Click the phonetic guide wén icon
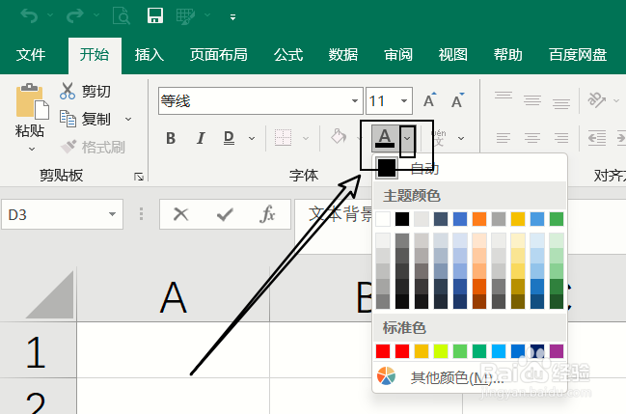 pyautogui.click(x=439, y=138)
